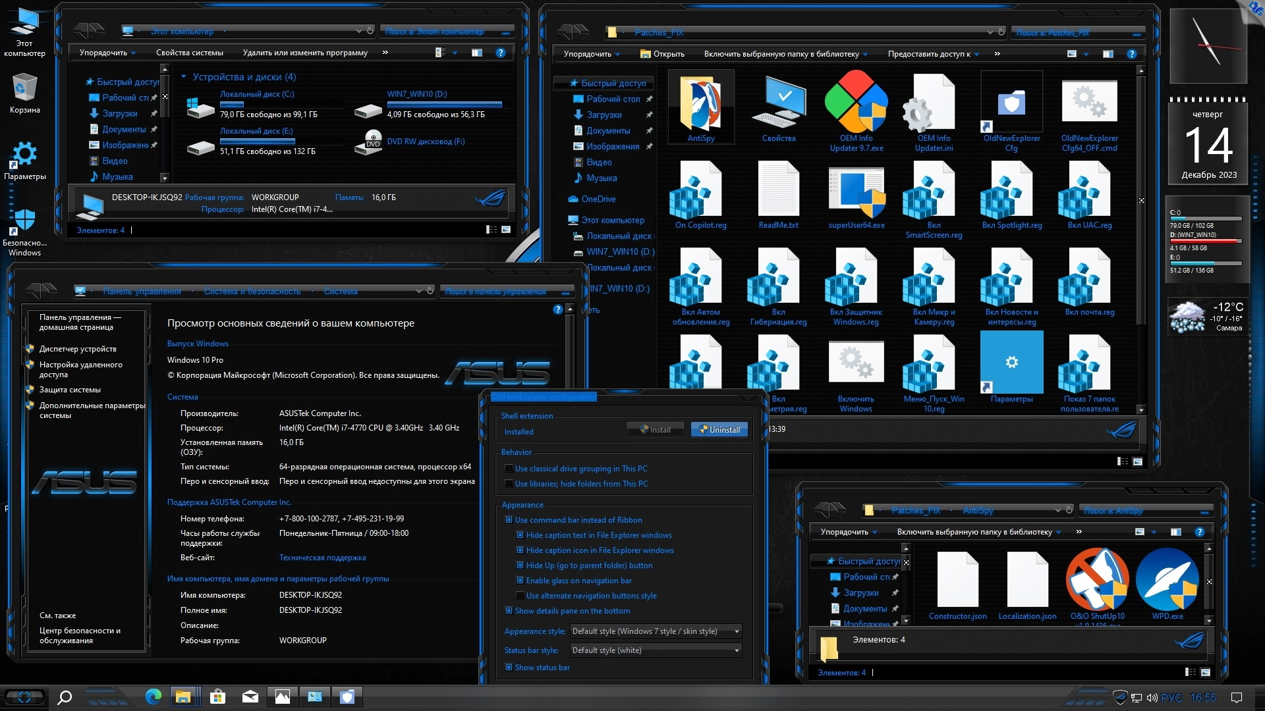
Task: Open the Техническая поддержка link
Action: click(322, 558)
